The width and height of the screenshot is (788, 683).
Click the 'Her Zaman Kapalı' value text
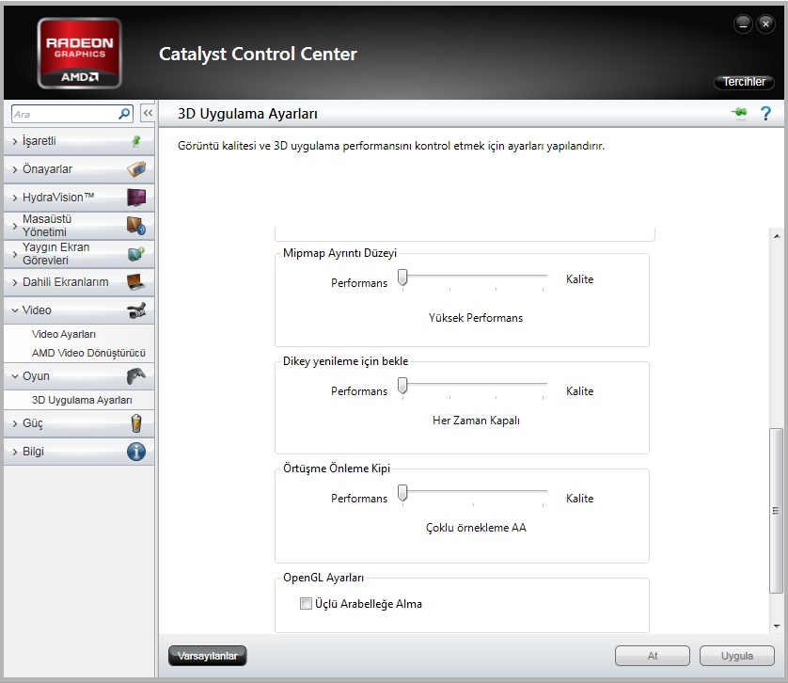(x=476, y=421)
